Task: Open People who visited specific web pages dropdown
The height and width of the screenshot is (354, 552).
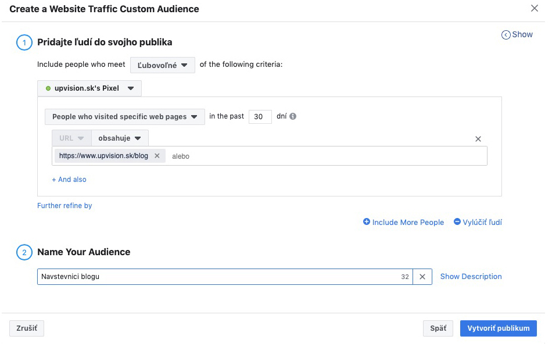Action: (x=124, y=117)
